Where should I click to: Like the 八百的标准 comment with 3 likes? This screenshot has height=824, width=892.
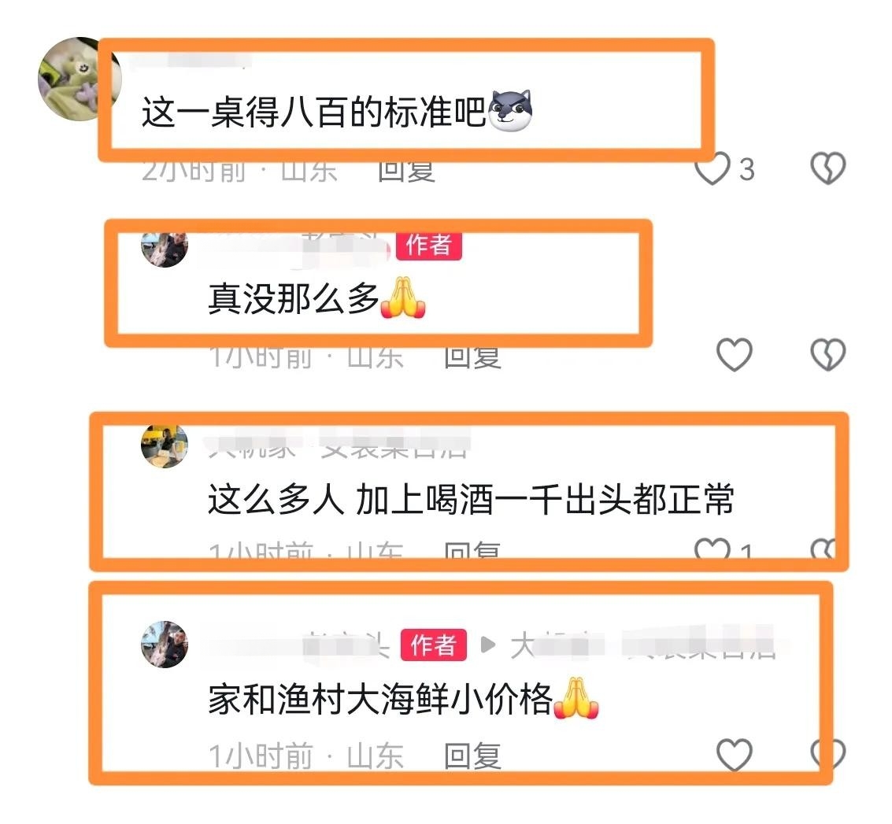(x=712, y=169)
